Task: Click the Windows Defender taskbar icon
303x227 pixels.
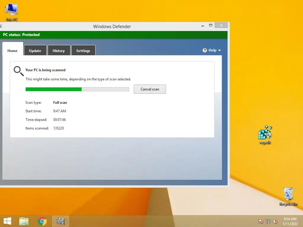Action: pos(60,221)
